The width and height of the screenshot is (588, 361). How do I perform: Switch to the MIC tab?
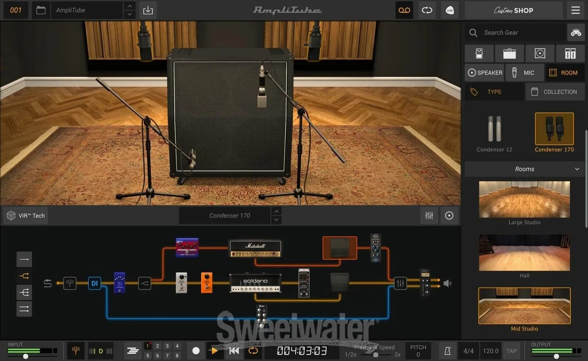click(x=524, y=73)
